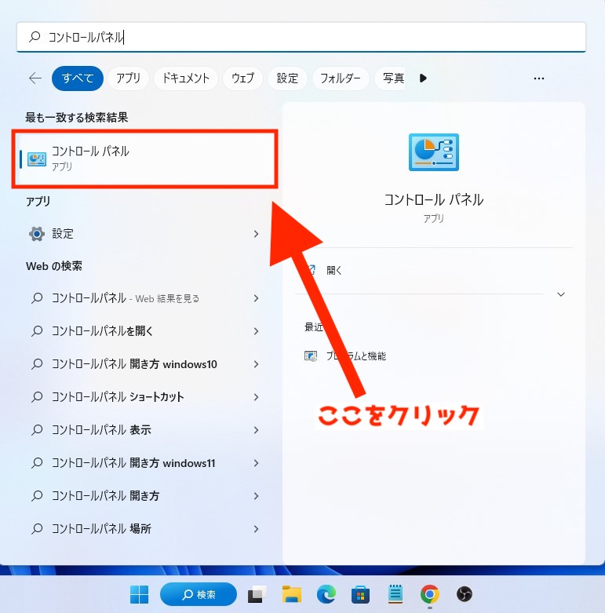This screenshot has height=613, width=605.
Task: Open the コントロール パネル best match result
Action: pyautogui.click(x=144, y=159)
